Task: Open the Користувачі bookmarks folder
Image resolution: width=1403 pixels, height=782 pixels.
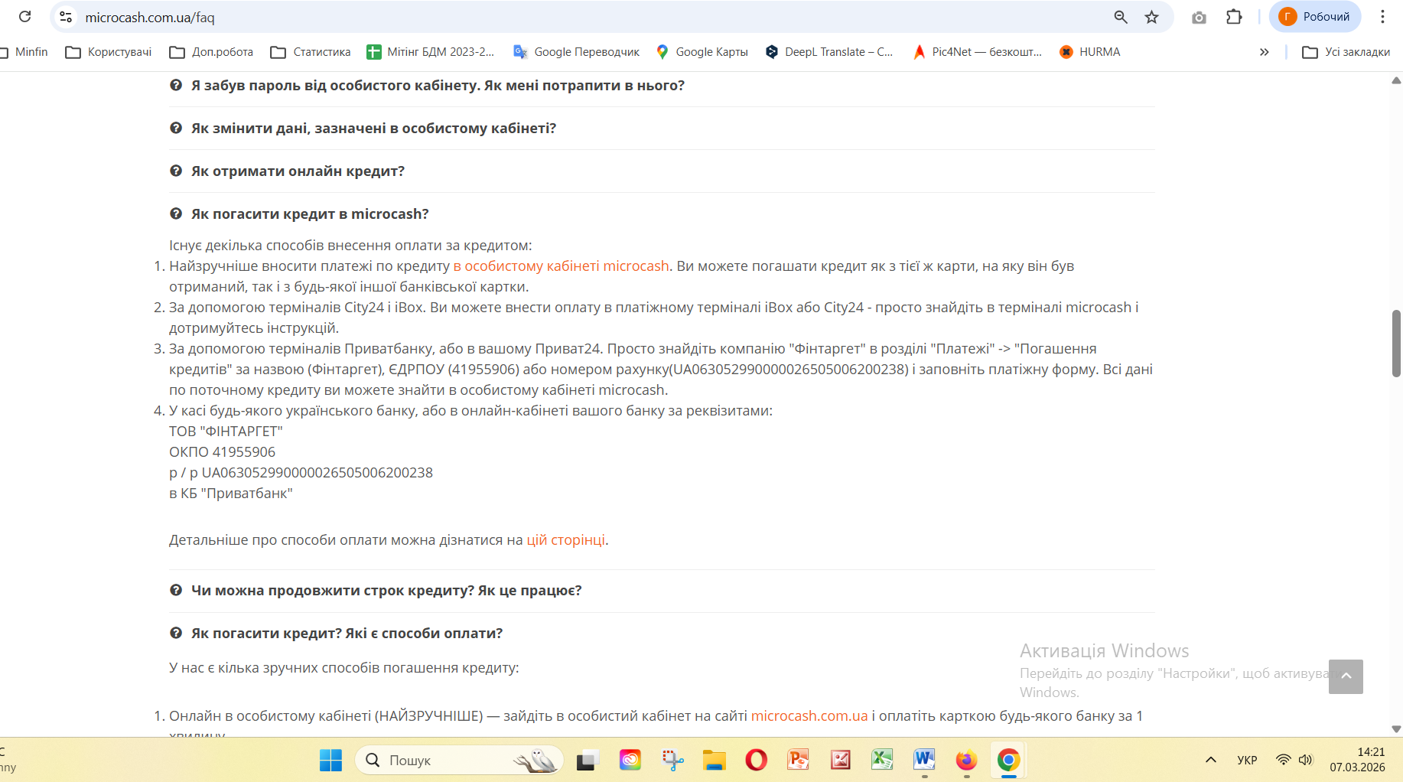Action: (109, 52)
